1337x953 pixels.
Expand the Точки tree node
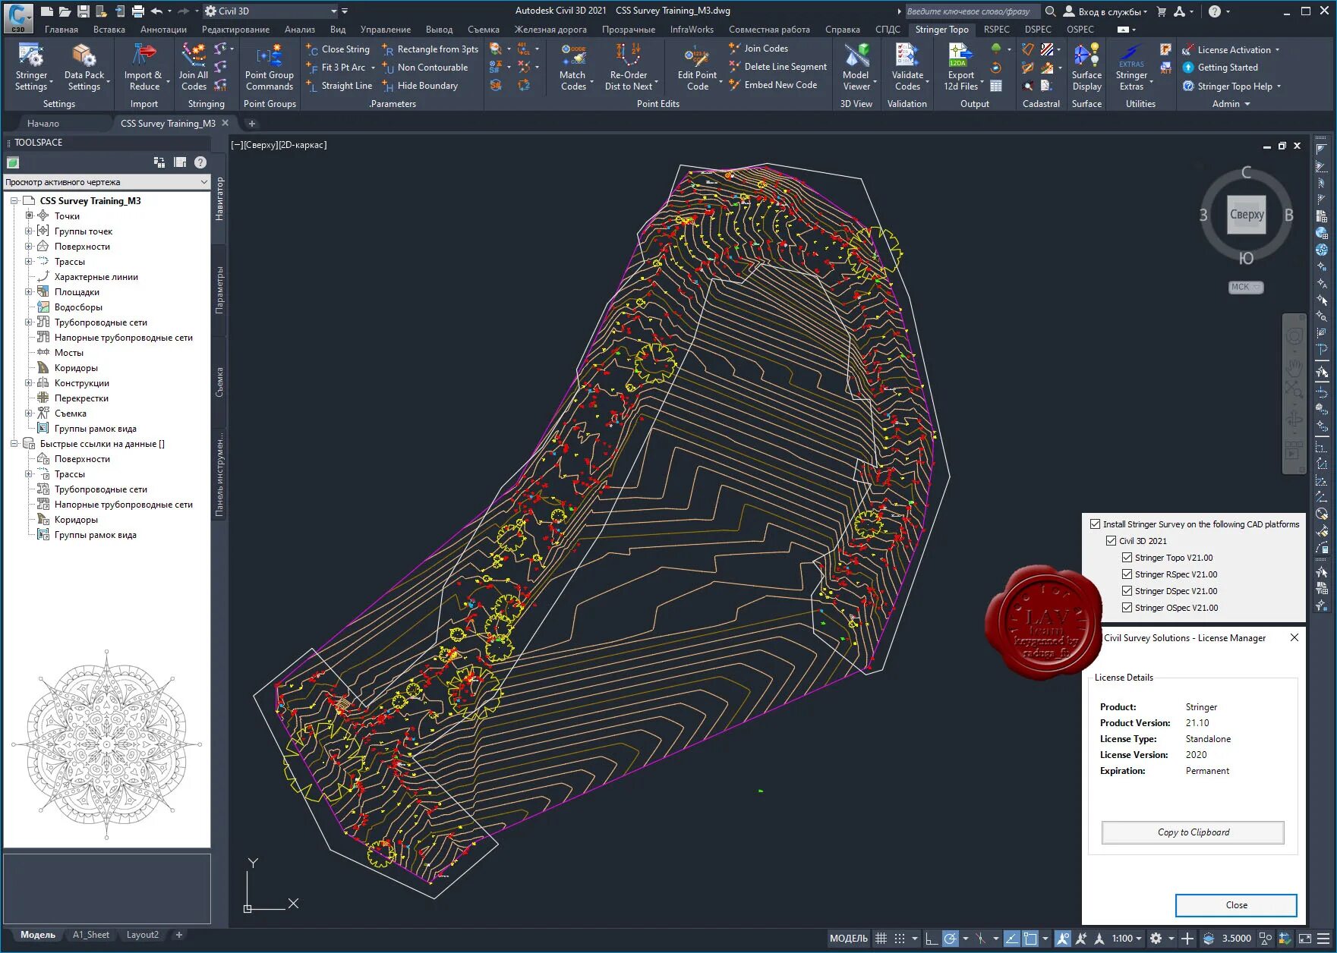click(29, 216)
